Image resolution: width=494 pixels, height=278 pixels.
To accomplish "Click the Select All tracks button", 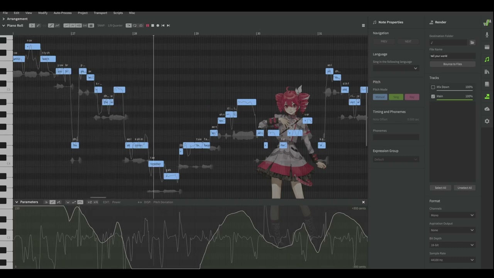I will 440,188.
